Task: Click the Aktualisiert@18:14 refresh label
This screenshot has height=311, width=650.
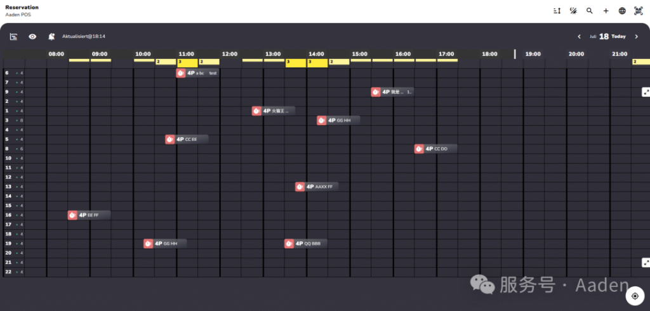Action: [84, 37]
